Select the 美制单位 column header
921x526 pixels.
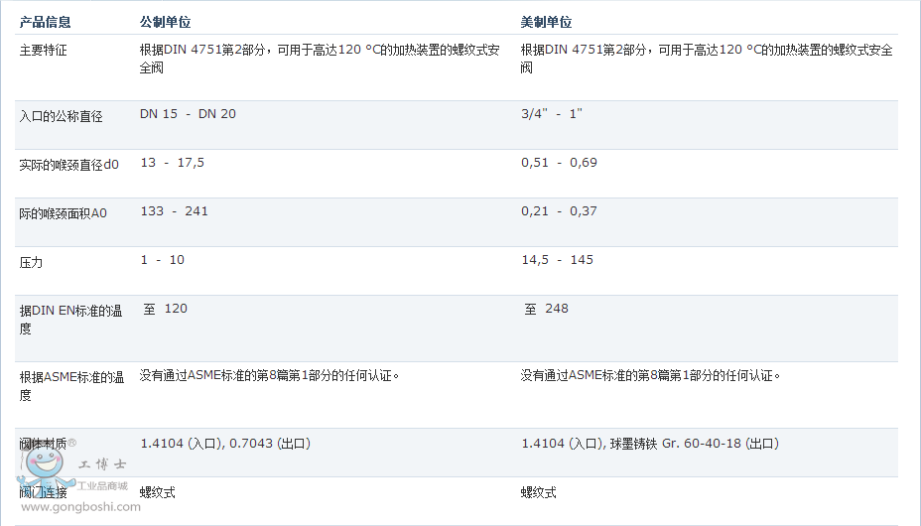[x=547, y=22]
